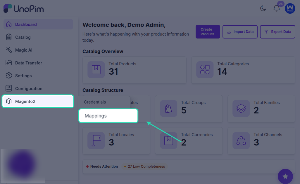
Task: Click the Catalog Structure heading
Action: coord(103,90)
